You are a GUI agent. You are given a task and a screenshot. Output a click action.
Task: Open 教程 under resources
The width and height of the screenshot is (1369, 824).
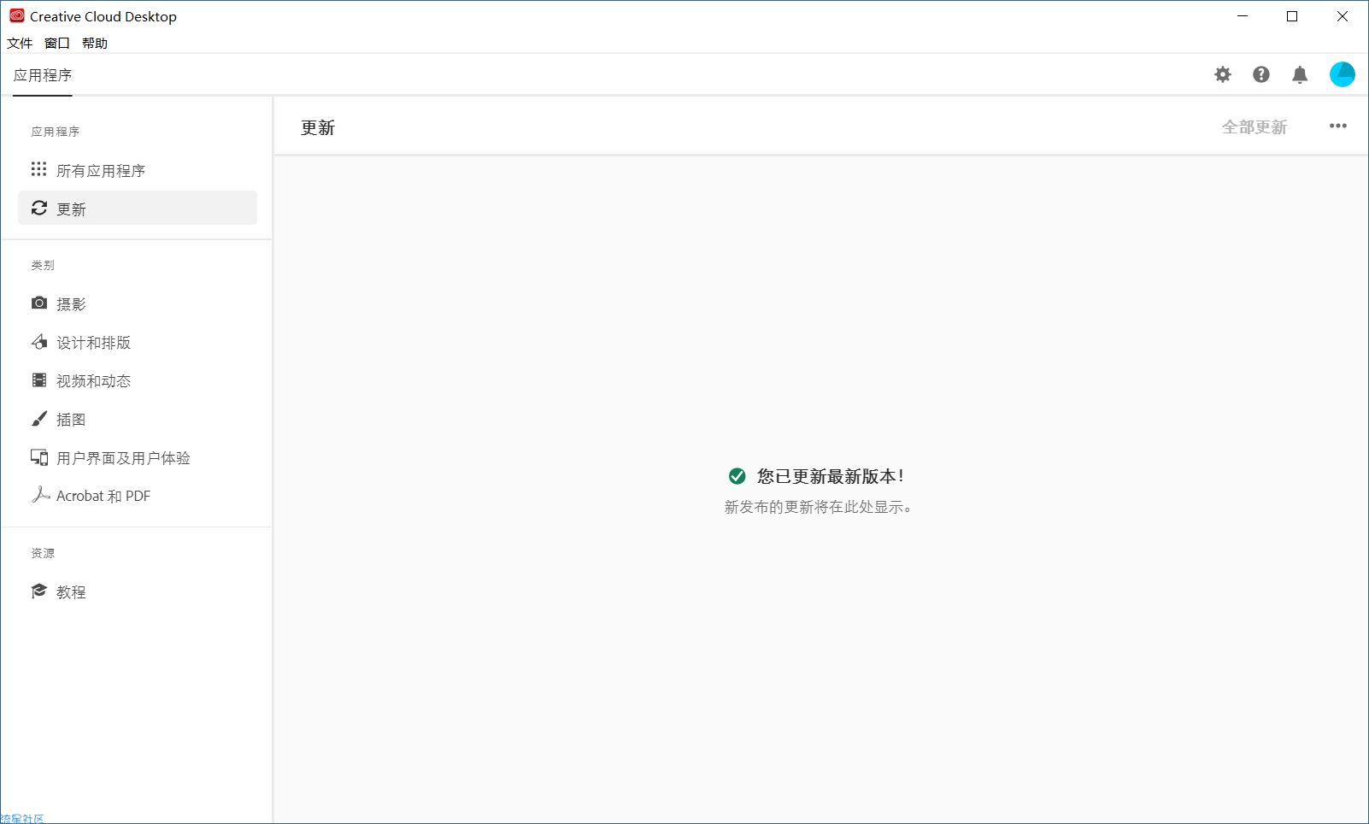point(138,592)
